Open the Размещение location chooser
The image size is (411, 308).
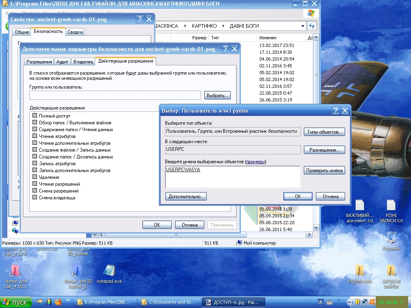324,150
